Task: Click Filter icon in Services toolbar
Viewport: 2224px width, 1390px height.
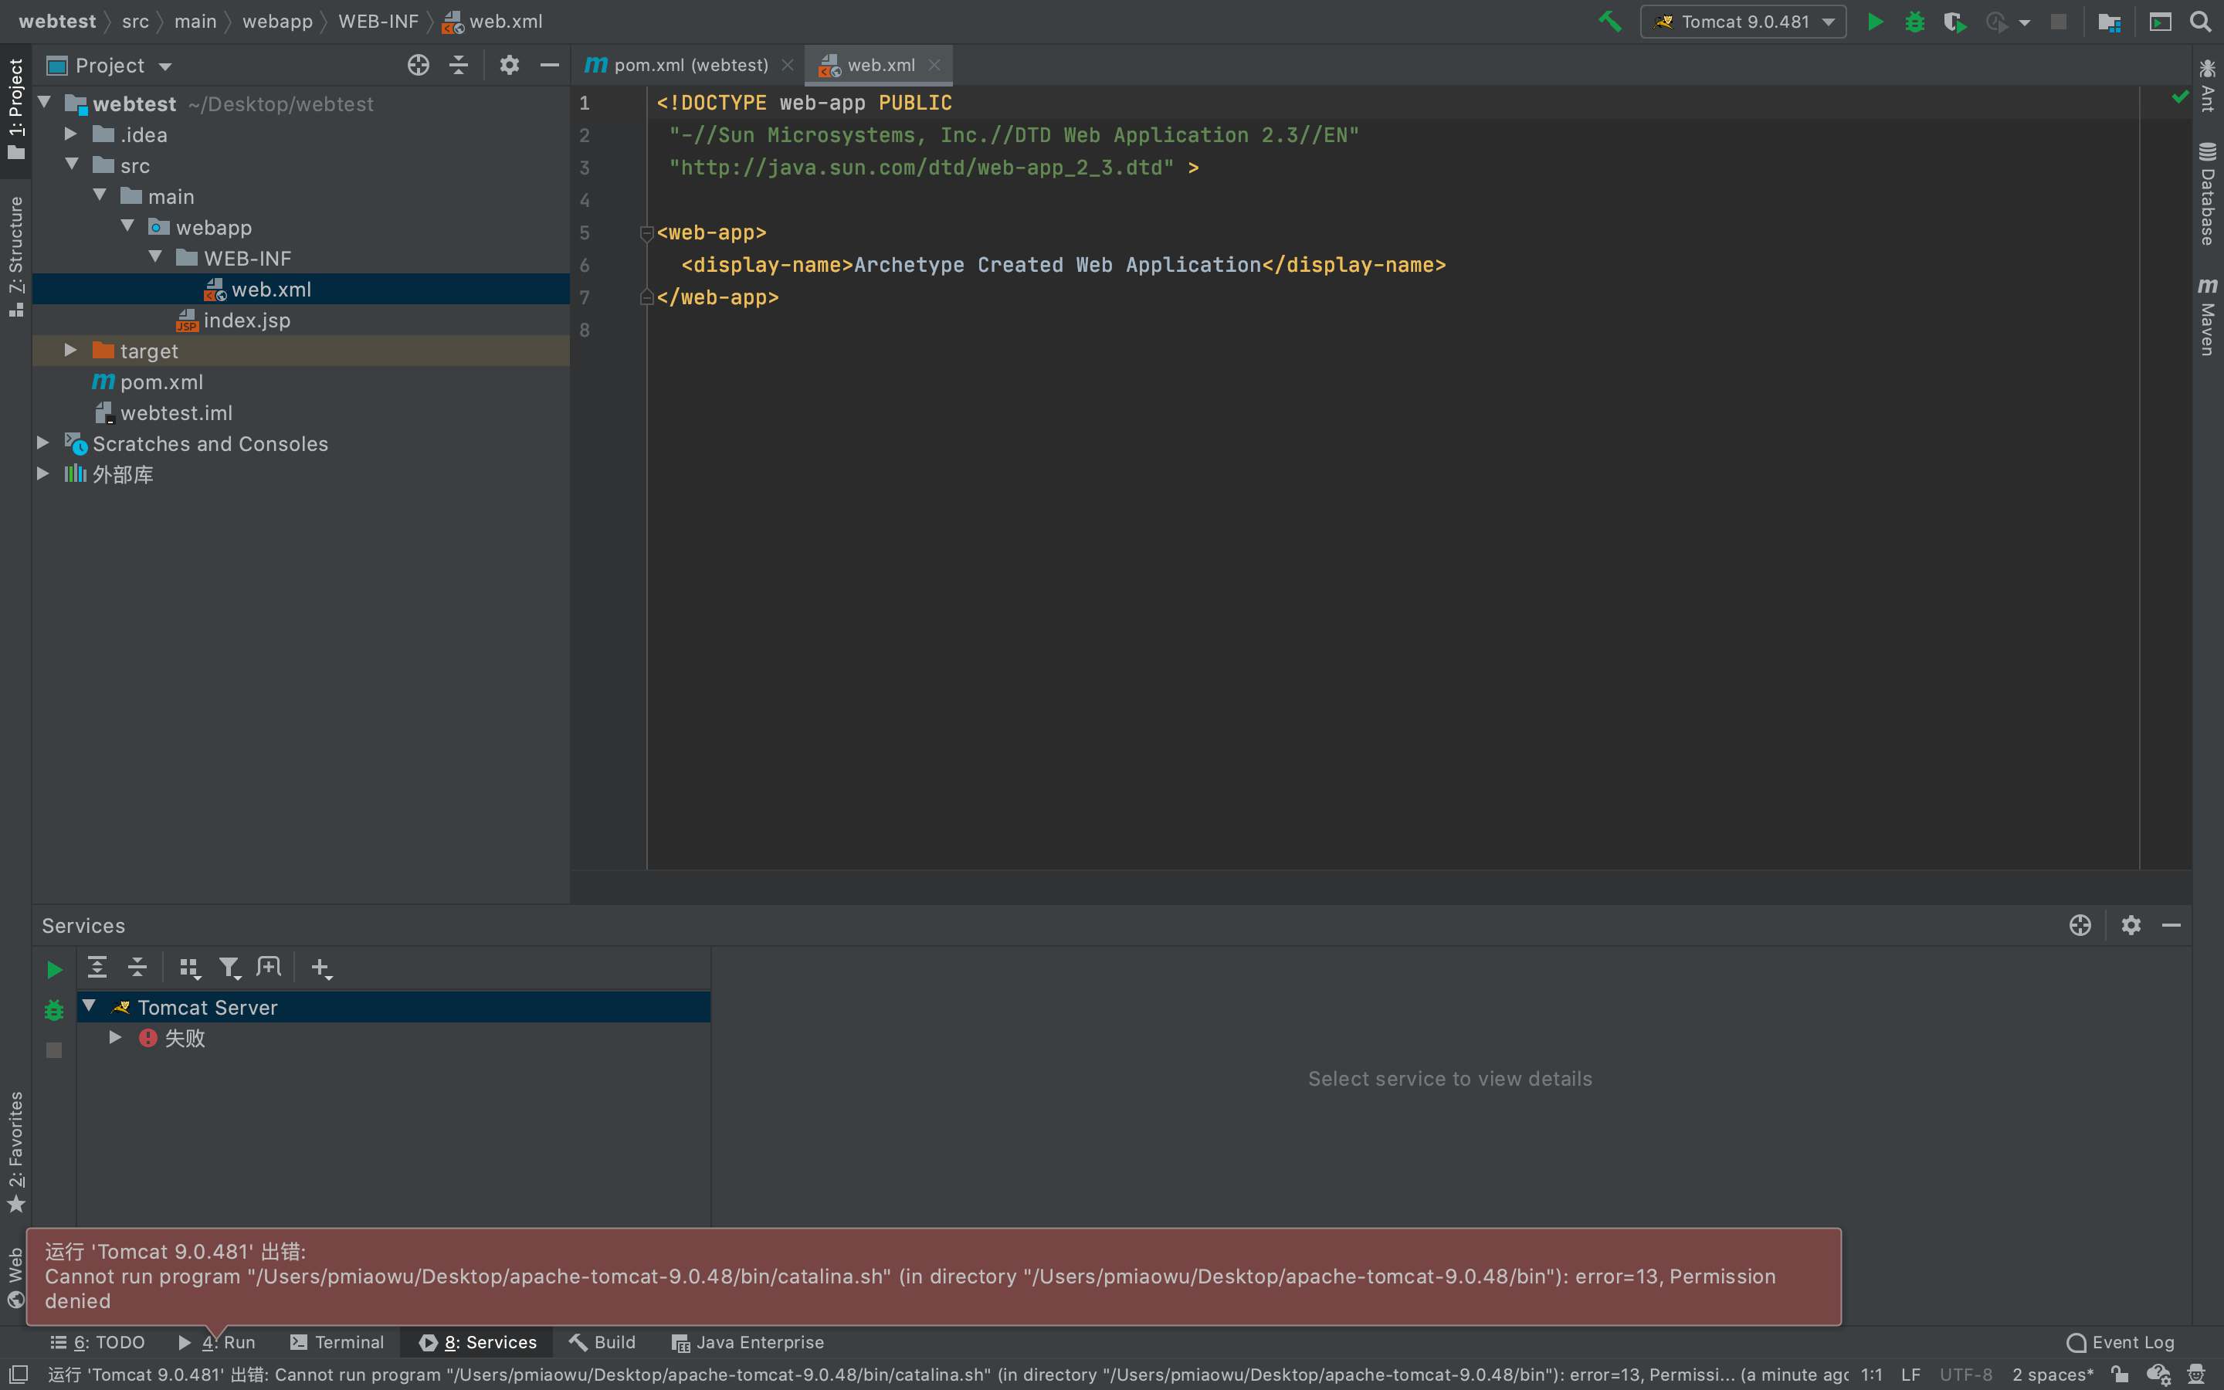Action: click(229, 967)
